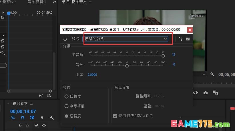Toggle V3 track lock icon
The height and width of the screenshot is (131, 235).
tap(20, 125)
